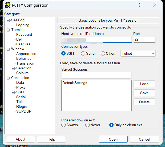Open Colours settings category
Screen dimensions: 165x147
coord(22,73)
